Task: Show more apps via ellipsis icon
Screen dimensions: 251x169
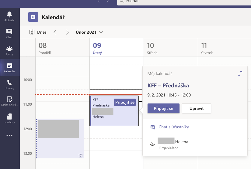Action: tap(9, 135)
